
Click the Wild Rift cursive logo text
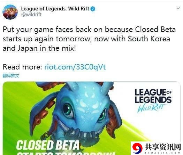(x=152, y=108)
